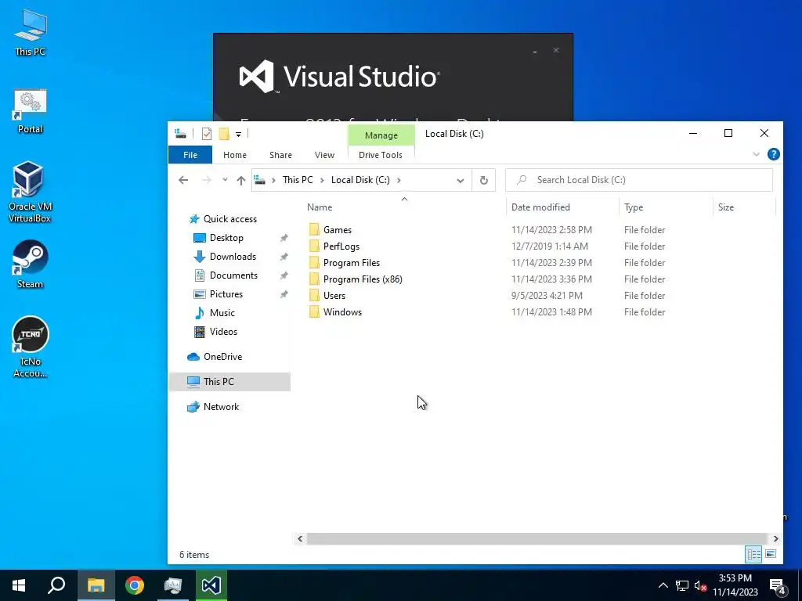Screen dimensions: 802x601
Task: Launch Google Chrome from the taskbar
Action: pos(135,585)
